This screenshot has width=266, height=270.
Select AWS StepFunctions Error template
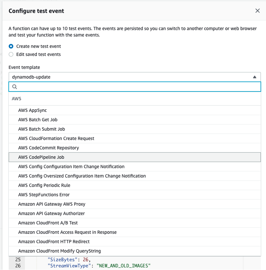click(44, 195)
